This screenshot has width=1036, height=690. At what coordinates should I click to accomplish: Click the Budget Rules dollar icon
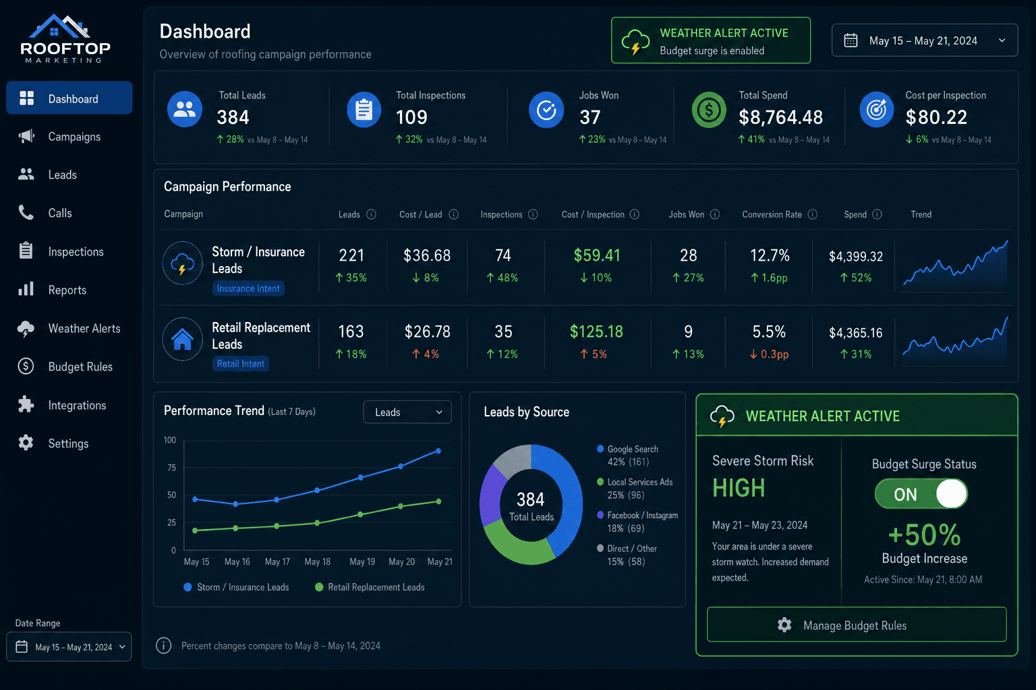point(26,366)
